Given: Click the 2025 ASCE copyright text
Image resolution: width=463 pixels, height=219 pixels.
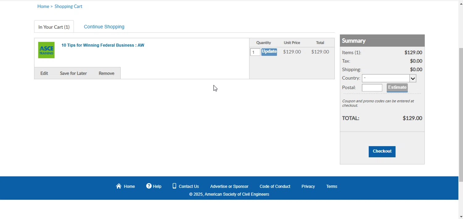Looking at the screenshot, I should click(229, 194).
